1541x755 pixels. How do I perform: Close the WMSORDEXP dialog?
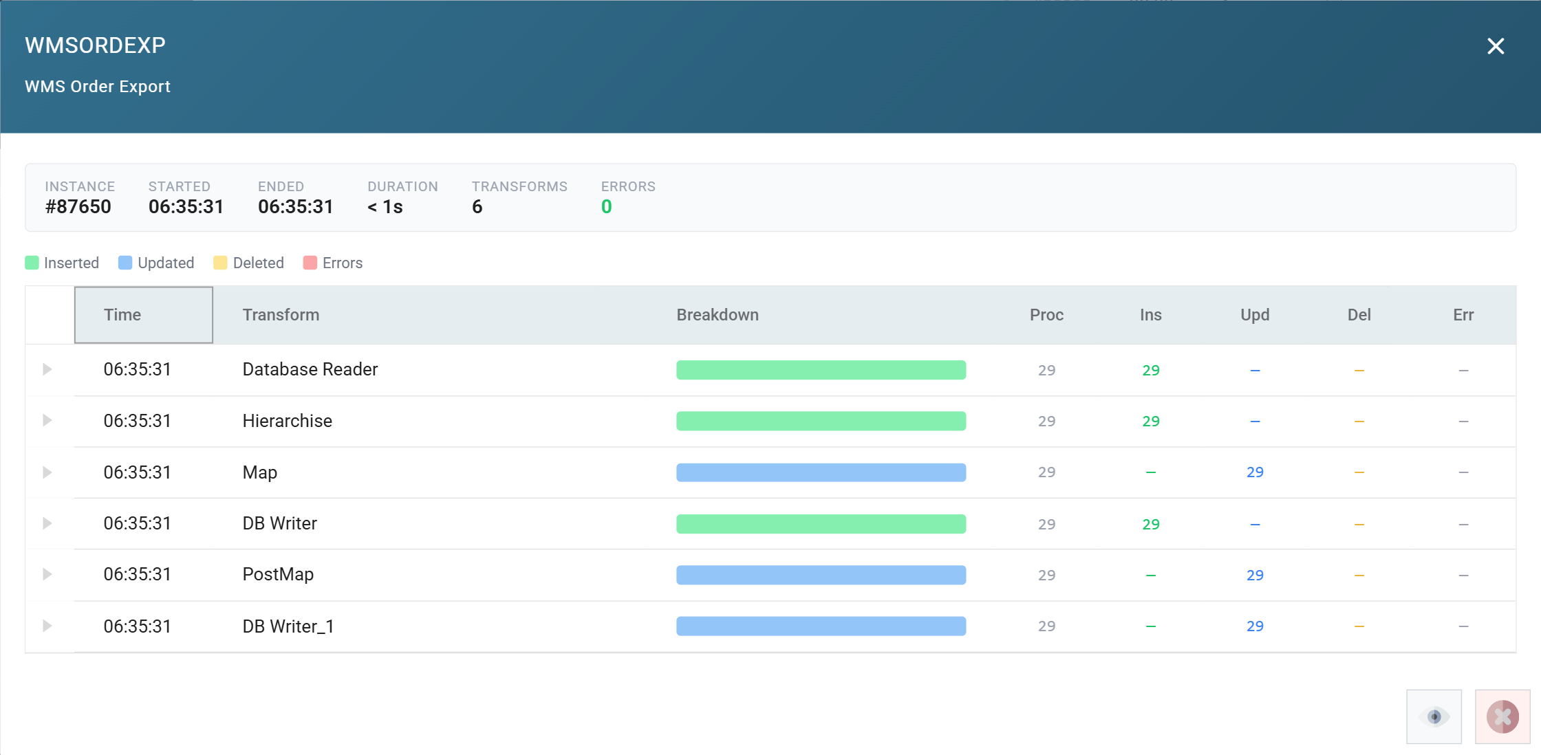(1496, 46)
